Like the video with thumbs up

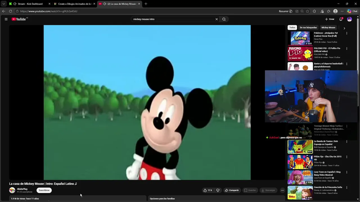(x=208, y=190)
